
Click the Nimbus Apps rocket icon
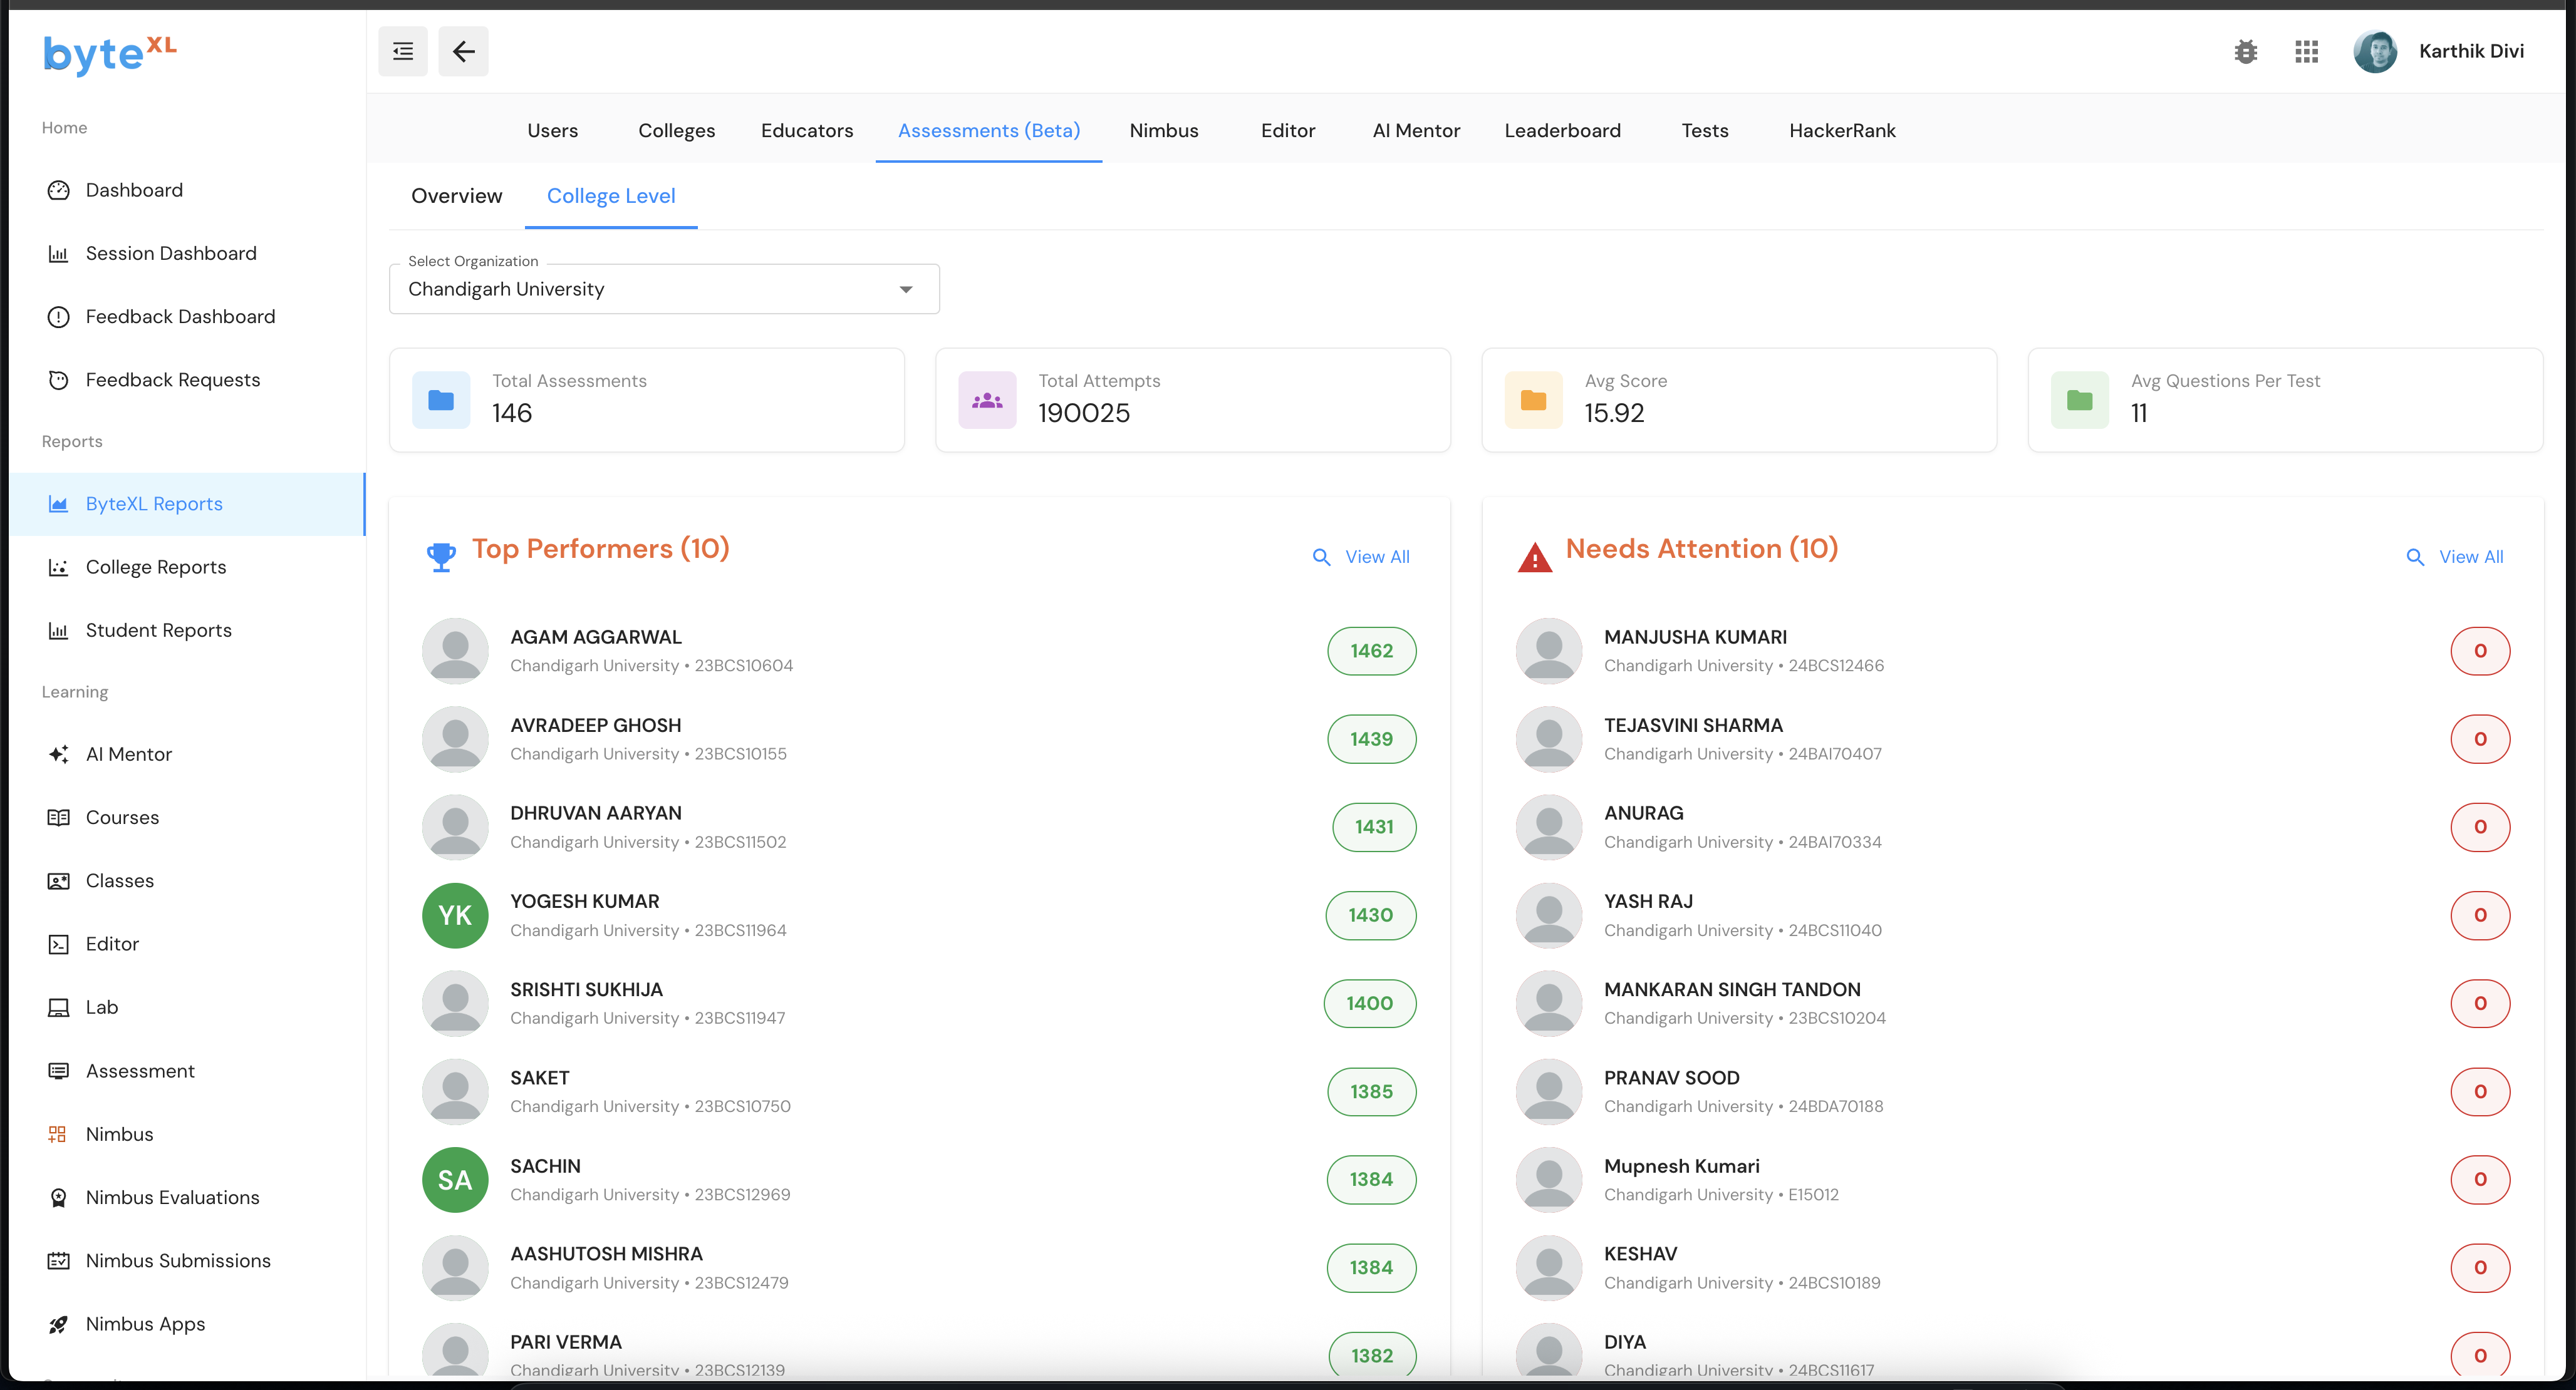[x=58, y=1324]
